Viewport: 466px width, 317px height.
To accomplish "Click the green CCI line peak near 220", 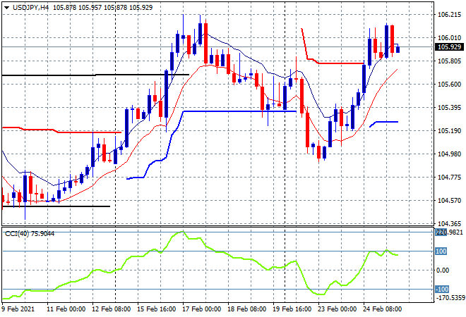I will [x=182, y=232].
